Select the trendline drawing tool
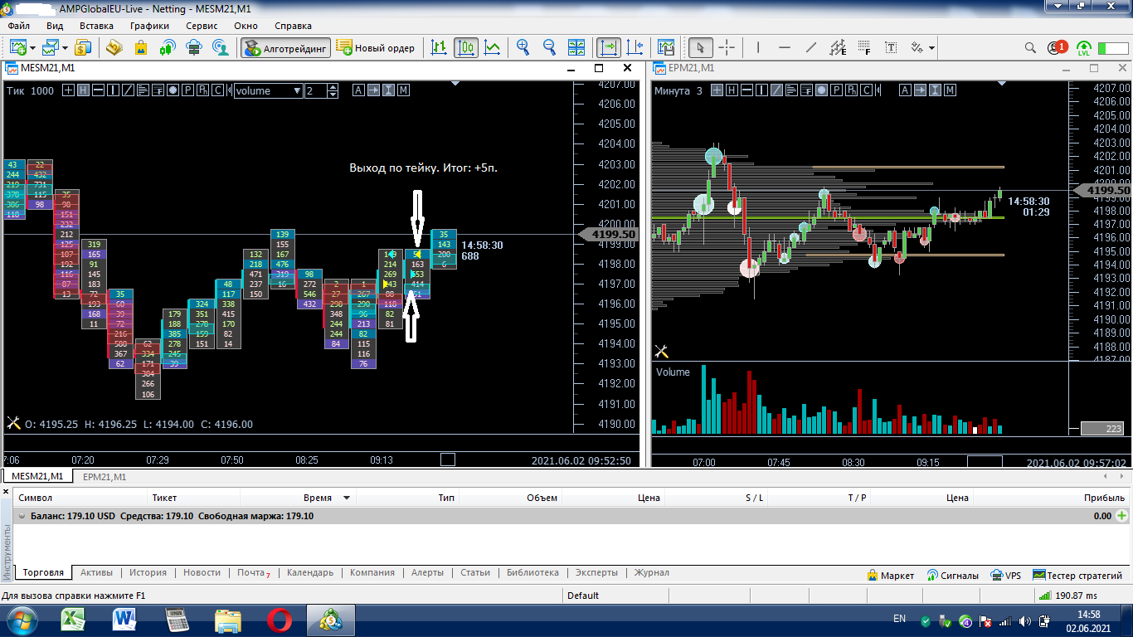Viewport: 1133px width, 637px height. tap(811, 47)
